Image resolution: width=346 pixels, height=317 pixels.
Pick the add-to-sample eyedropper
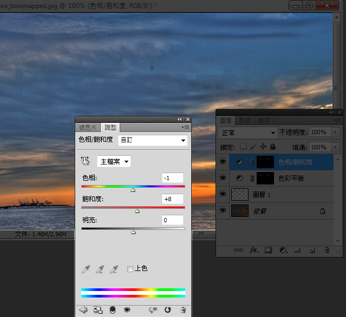[100, 269]
